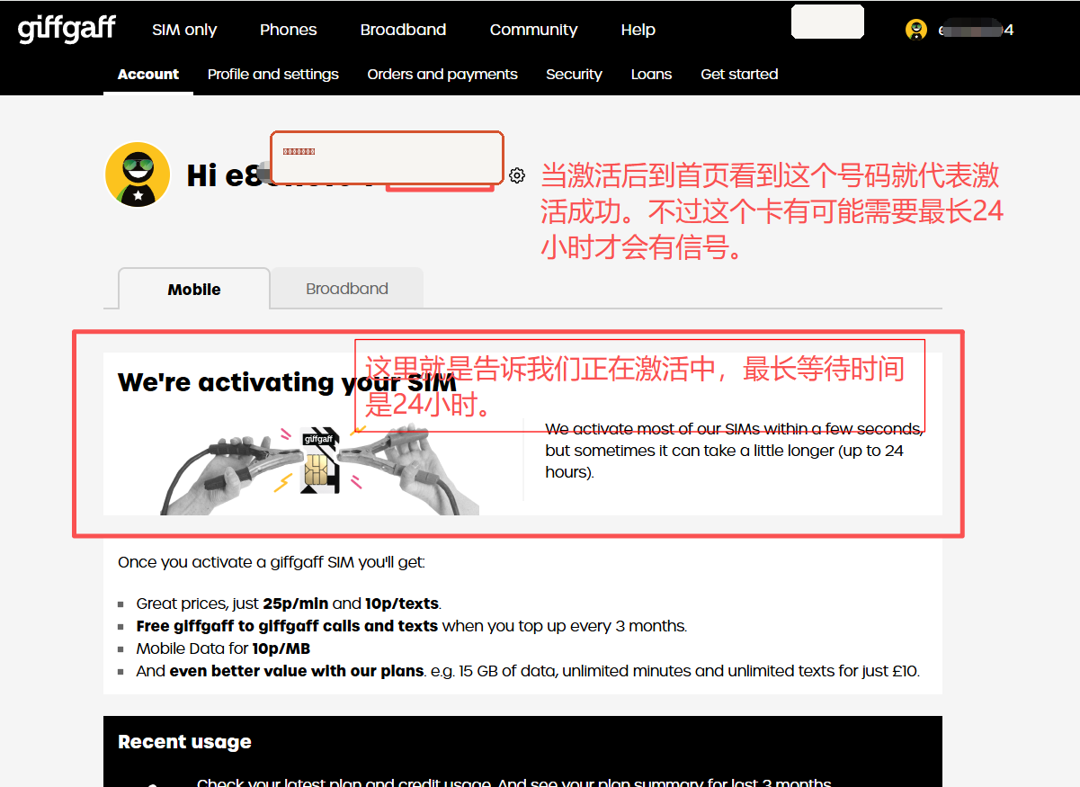Image resolution: width=1080 pixels, height=787 pixels.
Task: Select the Account sub-navigation tab
Action: (148, 75)
